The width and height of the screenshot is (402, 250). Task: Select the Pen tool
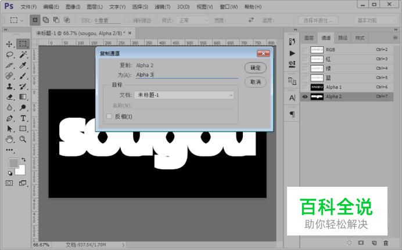click(x=9, y=118)
